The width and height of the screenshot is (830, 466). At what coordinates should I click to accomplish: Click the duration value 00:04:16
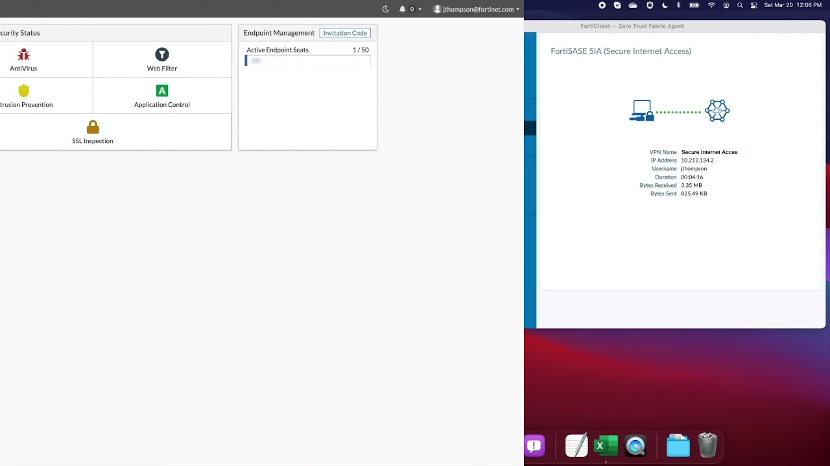692,177
